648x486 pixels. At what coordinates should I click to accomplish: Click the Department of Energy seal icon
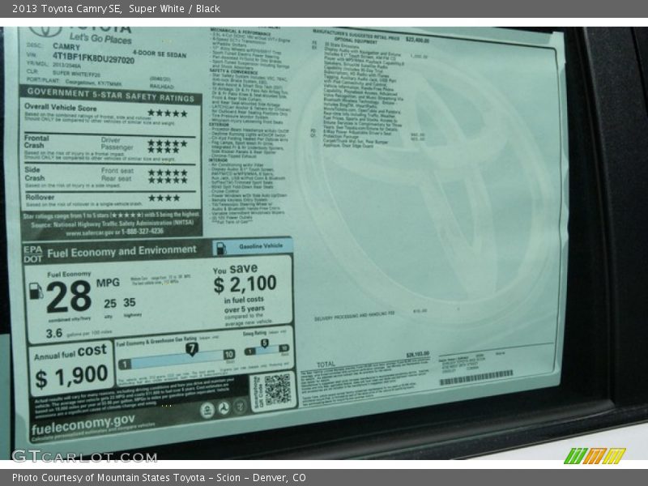pyautogui.click(x=240, y=407)
